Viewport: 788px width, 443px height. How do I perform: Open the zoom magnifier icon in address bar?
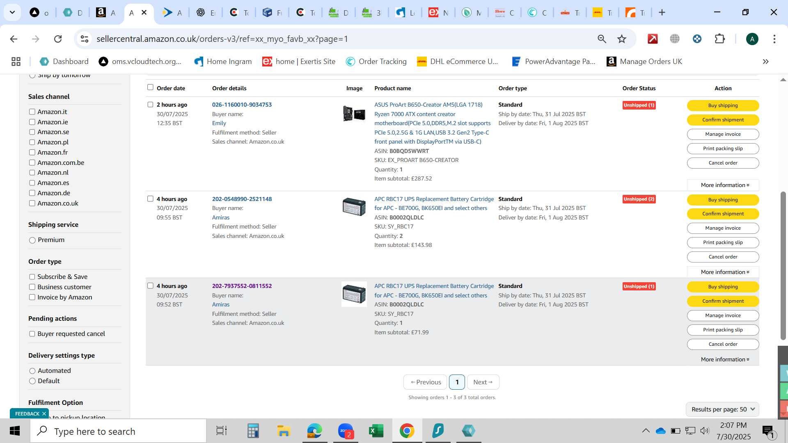point(602,39)
